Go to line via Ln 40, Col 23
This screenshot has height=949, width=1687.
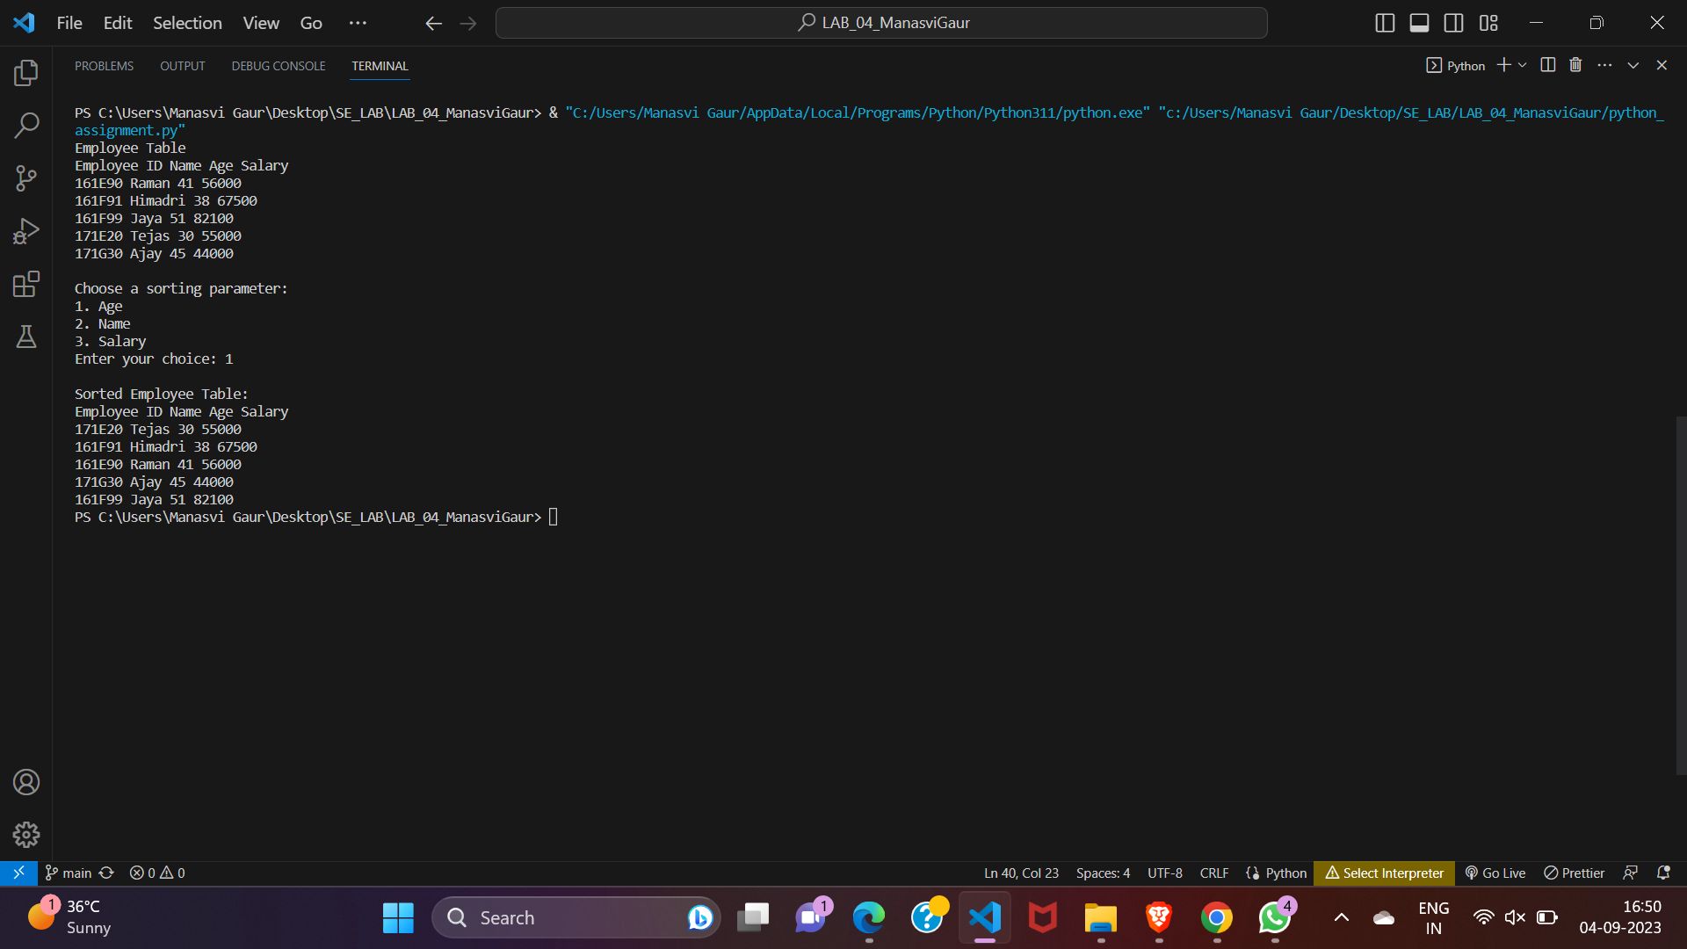point(1021,873)
